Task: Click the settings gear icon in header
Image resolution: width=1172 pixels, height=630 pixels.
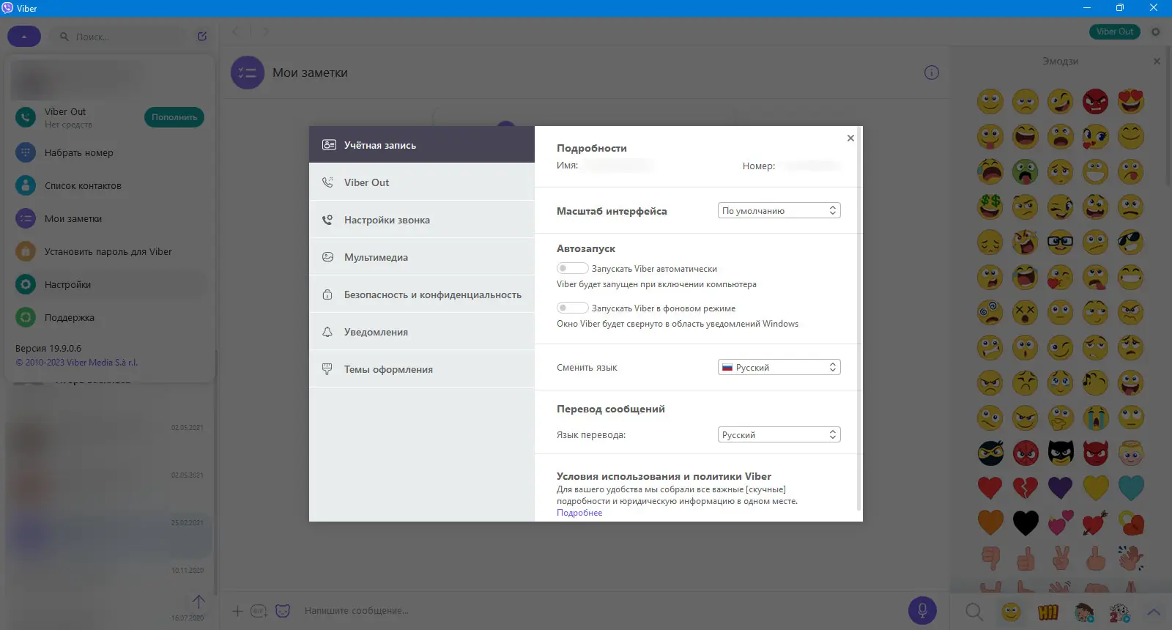Action: pyautogui.click(x=1156, y=31)
